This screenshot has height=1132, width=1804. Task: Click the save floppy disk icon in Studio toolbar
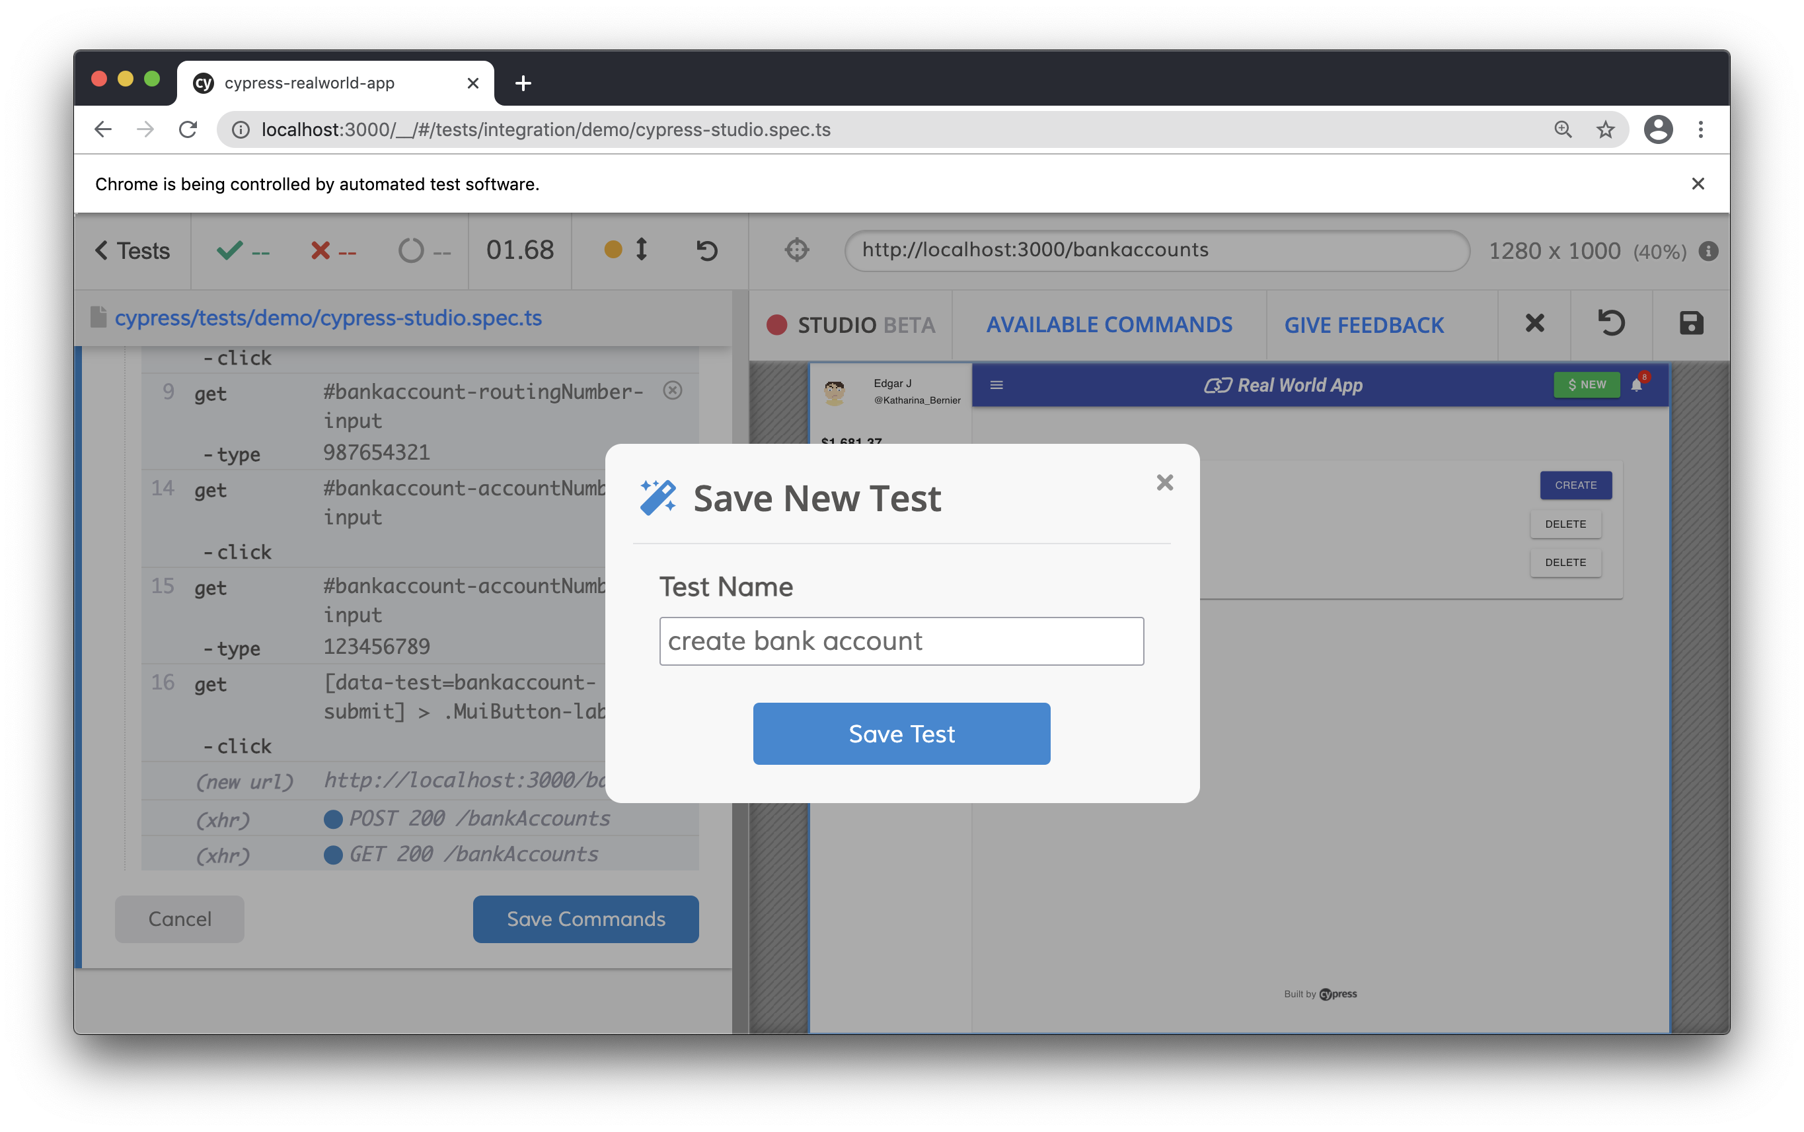pyautogui.click(x=1691, y=324)
